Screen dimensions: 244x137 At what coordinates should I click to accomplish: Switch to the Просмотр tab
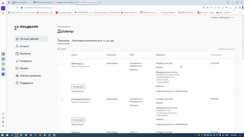[63, 41]
